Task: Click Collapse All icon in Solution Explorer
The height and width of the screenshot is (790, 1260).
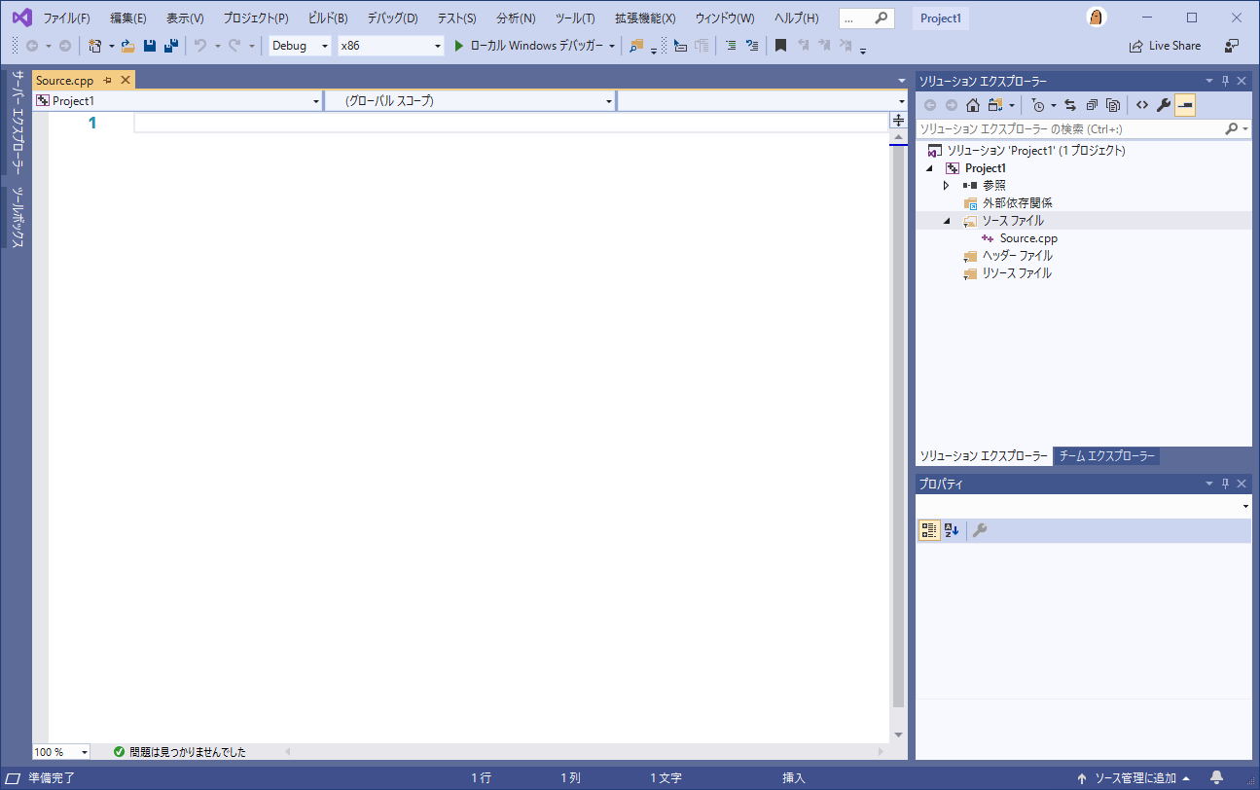Action: (x=1092, y=105)
